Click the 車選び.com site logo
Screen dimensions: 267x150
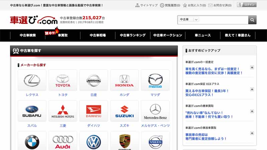[34, 20]
